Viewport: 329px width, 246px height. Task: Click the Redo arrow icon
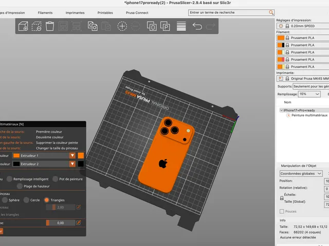tap(211, 26)
